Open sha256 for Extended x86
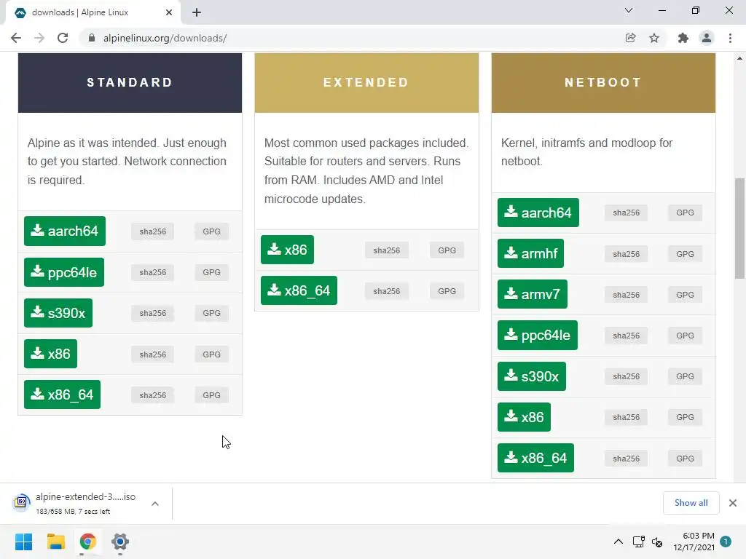The height and width of the screenshot is (559, 746). point(387,250)
